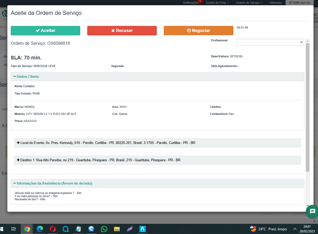Show hidden system tray icons

pyautogui.click(x=295, y=229)
